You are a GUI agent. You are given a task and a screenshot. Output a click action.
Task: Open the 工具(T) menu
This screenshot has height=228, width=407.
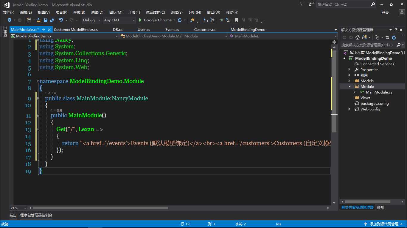(134, 12)
